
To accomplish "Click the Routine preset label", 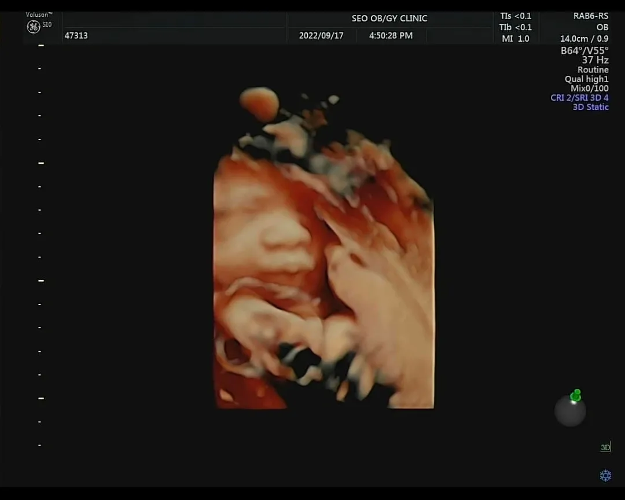I will (593, 70).
